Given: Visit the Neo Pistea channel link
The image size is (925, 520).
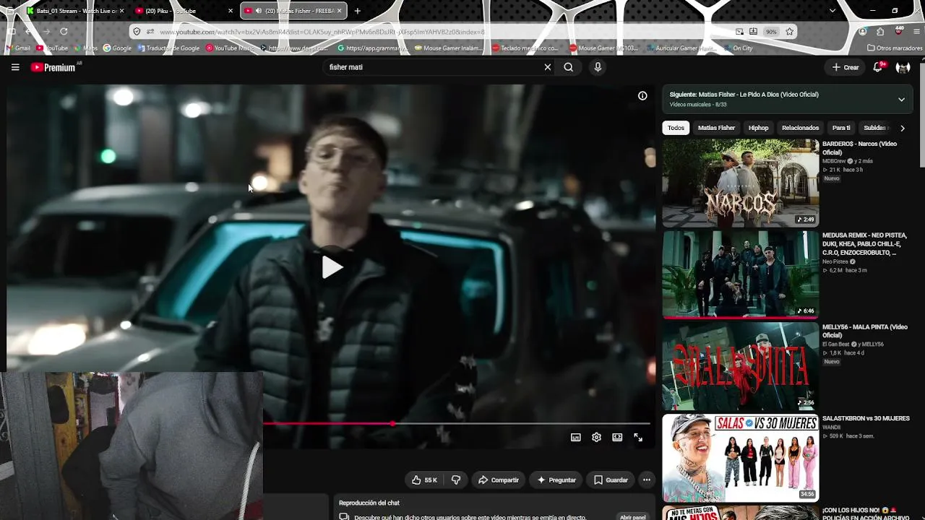Looking at the screenshot, I should click(x=835, y=261).
